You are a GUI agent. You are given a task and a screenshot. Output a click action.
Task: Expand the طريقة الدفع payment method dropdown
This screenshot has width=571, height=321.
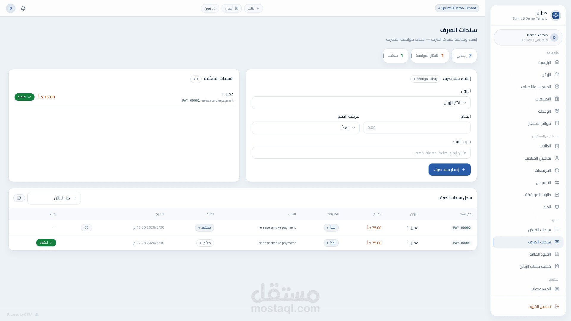tap(305, 128)
